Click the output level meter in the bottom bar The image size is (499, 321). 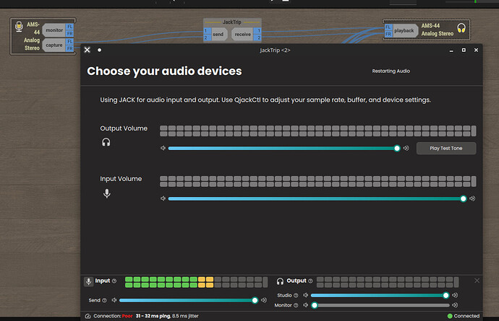(388, 282)
